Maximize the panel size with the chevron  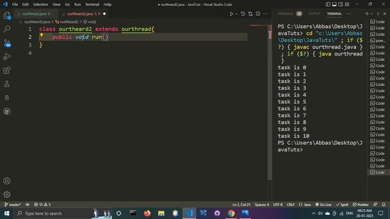[x=378, y=14]
